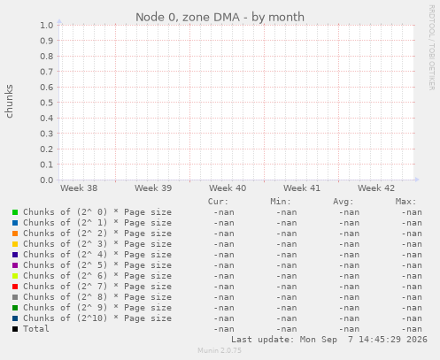Image resolution: width=440 pixels, height=360 pixels.
Task: Click the orange swatch for Chunks of (2^ 2)
Action: (15, 234)
